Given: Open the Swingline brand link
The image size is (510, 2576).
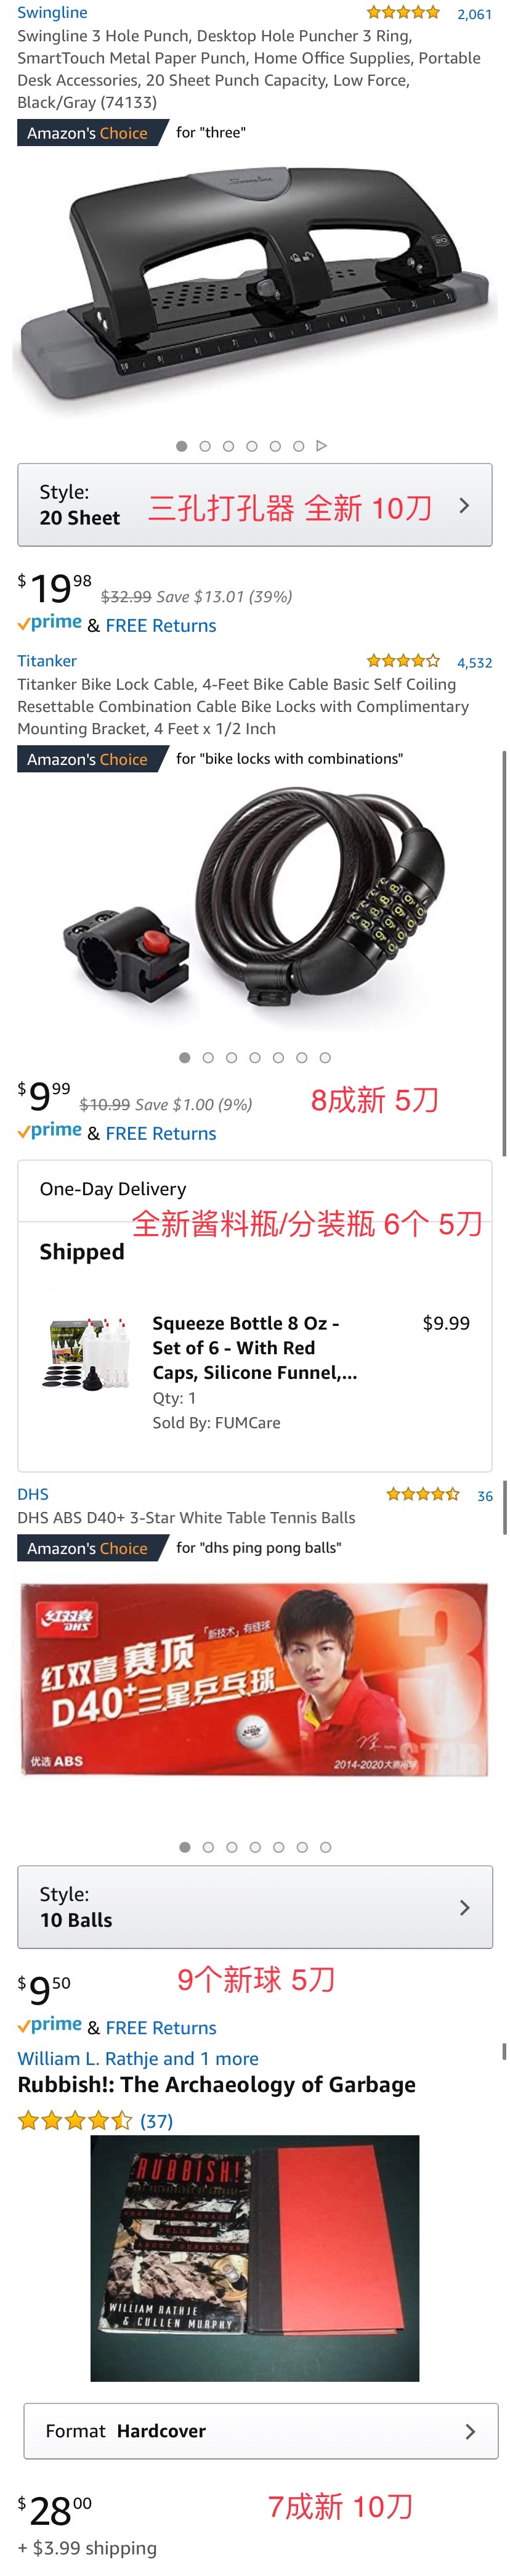Looking at the screenshot, I should pyautogui.click(x=52, y=13).
